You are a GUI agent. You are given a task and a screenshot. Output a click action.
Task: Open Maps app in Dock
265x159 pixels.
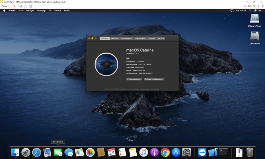click(x=79, y=152)
